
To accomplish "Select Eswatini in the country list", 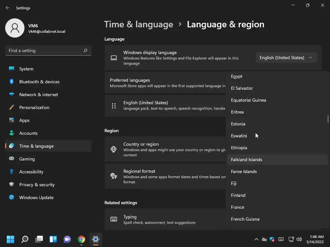I will [277, 136].
